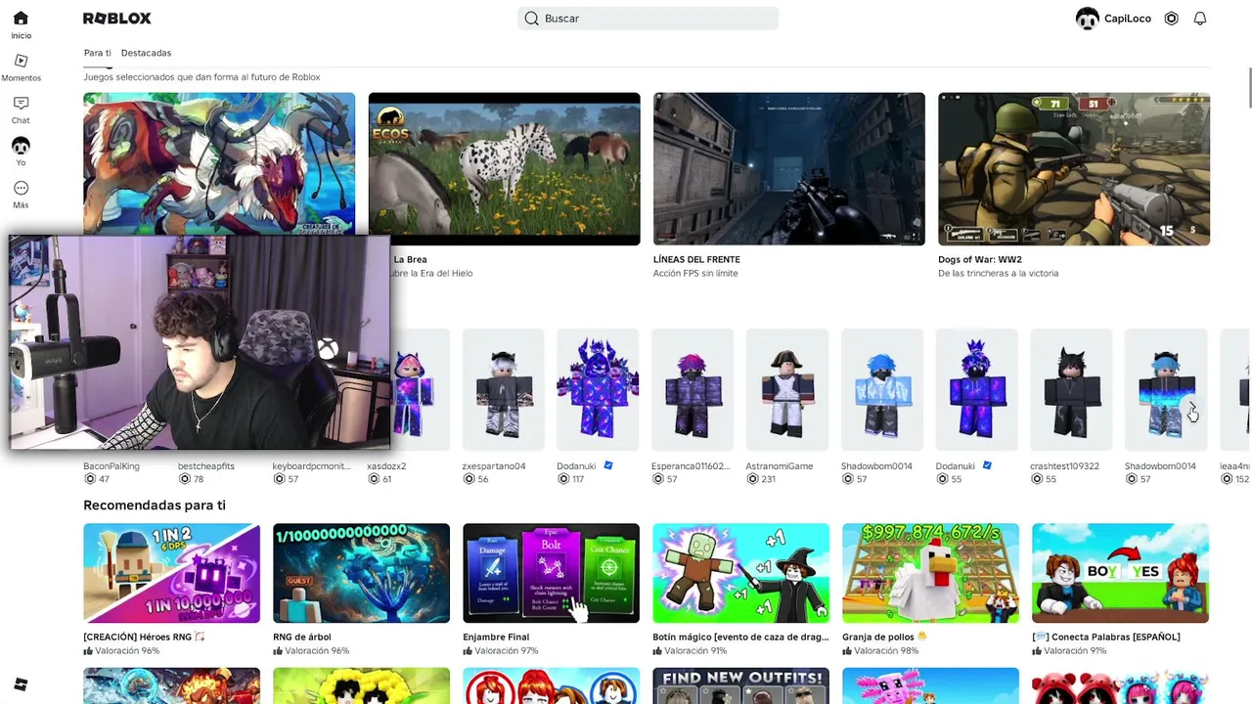The image size is (1252, 704).
Task: Open the creature artwork featured game thumbnail
Action: click(x=219, y=164)
